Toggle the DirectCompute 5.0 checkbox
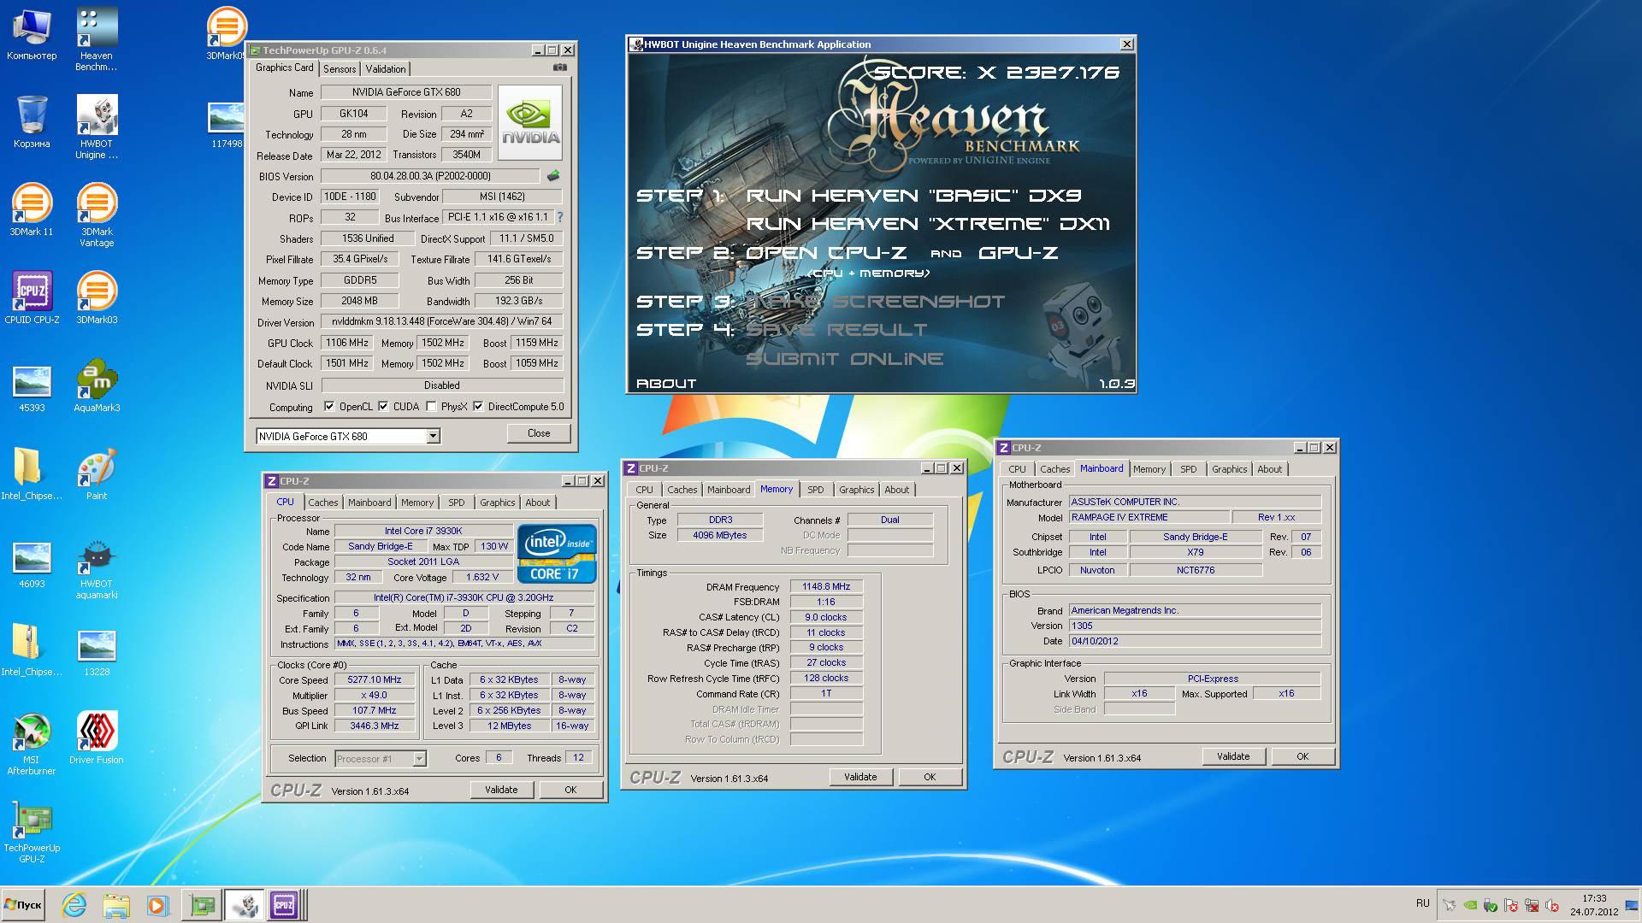 pyautogui.click(x=478, y=407)
